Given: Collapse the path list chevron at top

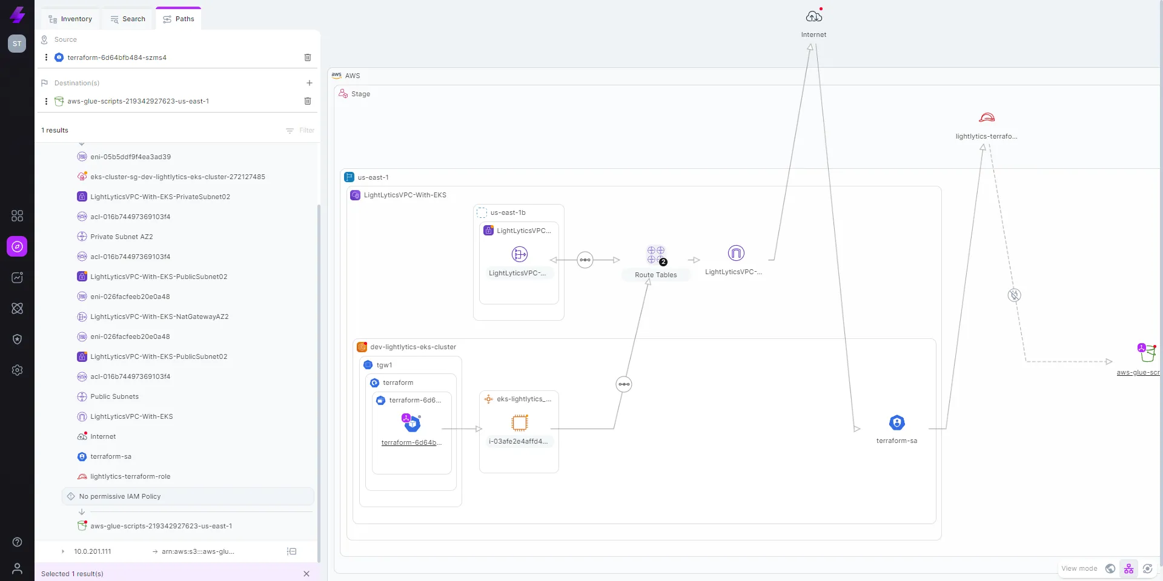Looking at the screenshot, I should tap(82, 144).
